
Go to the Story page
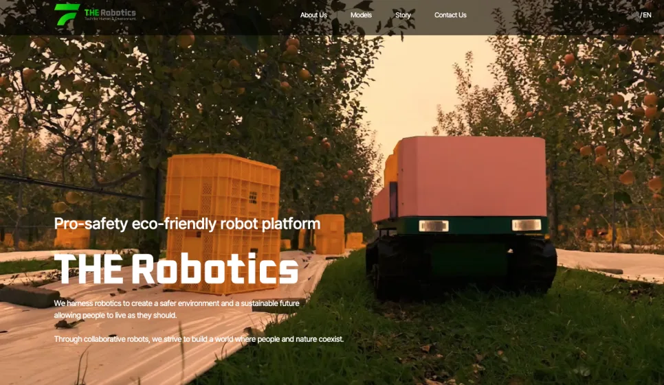pos(403,15)
